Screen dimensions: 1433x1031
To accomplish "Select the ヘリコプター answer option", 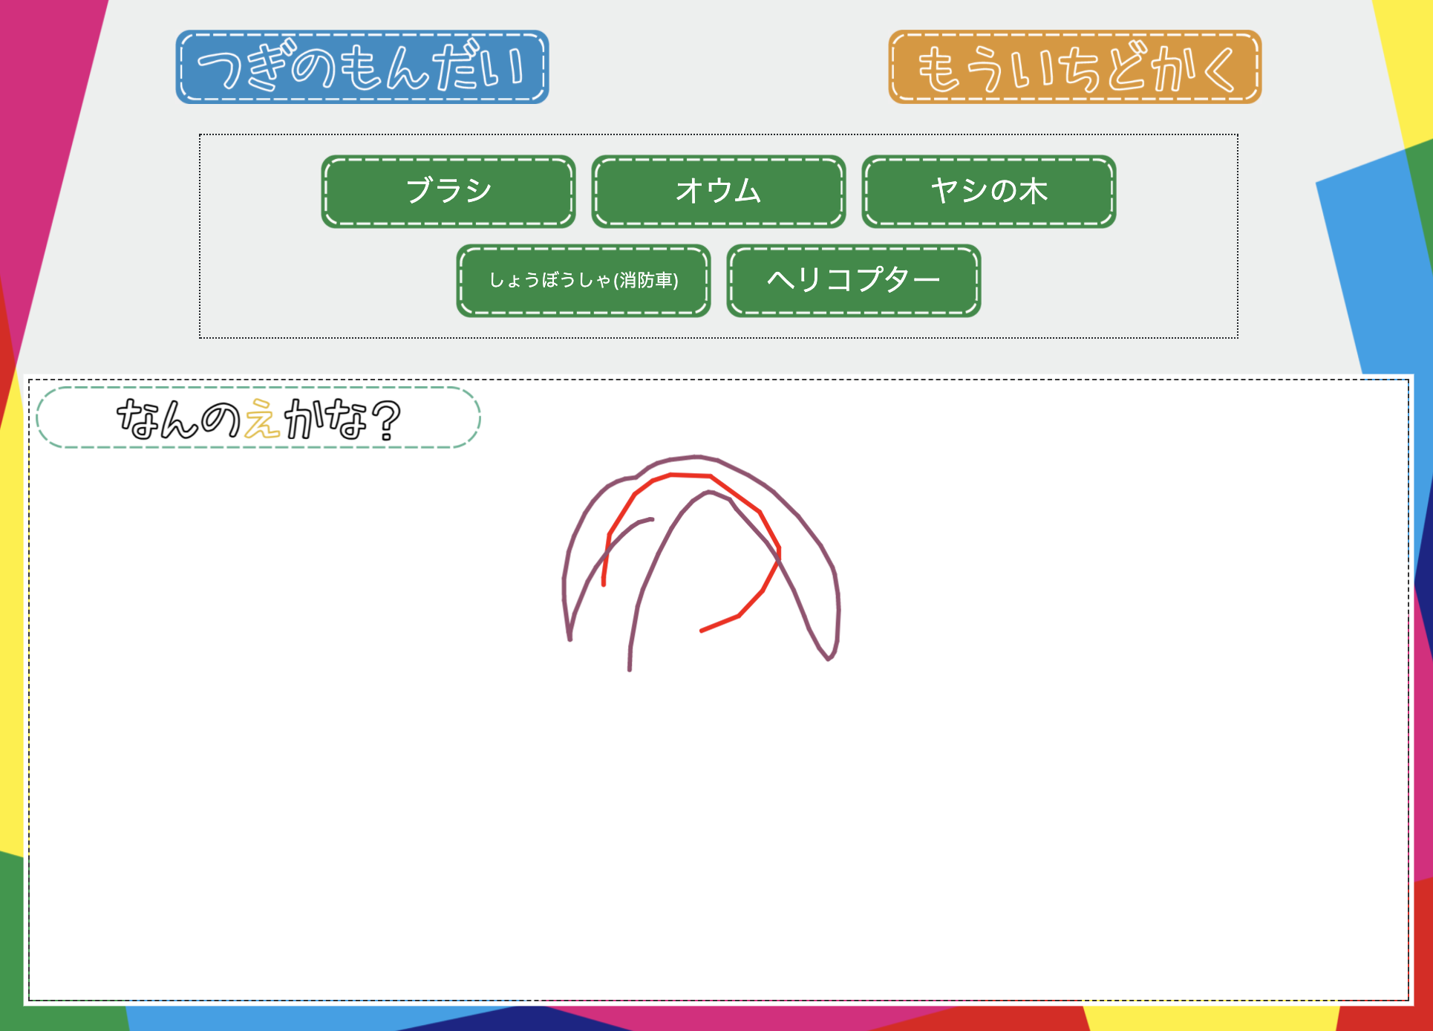I will pos(854,281).
